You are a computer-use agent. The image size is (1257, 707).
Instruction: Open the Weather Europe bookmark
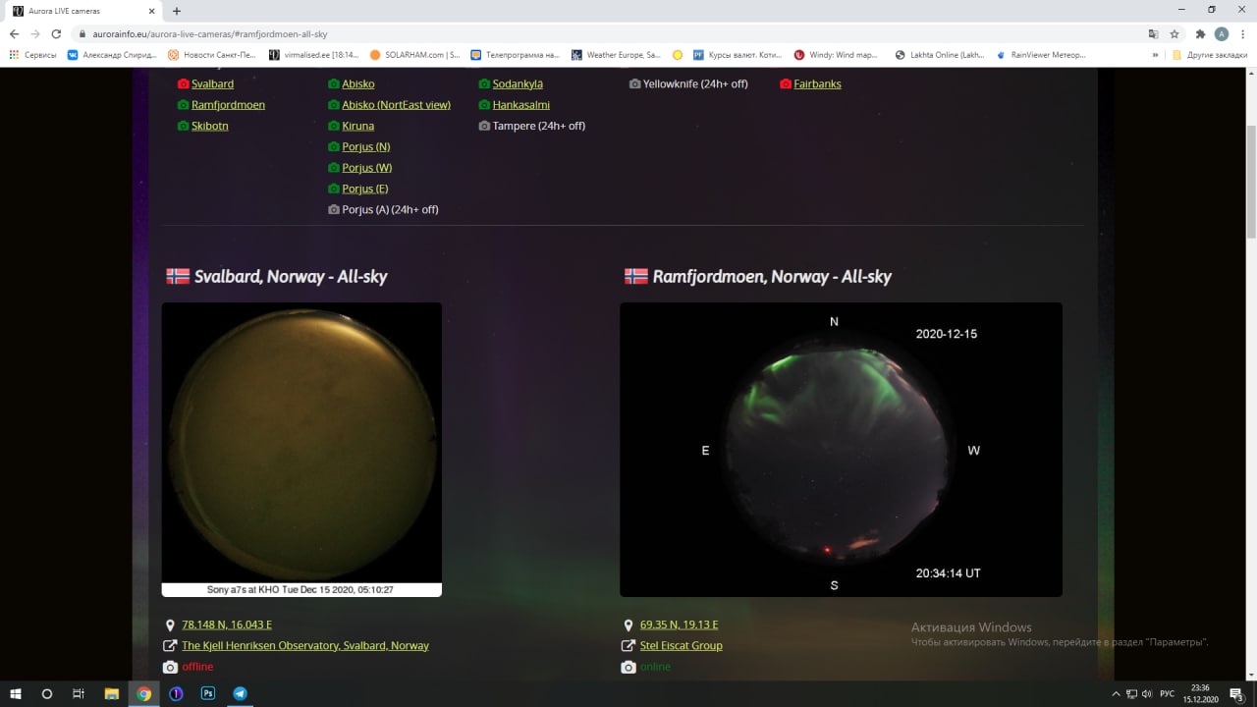[x=617, y=55]
